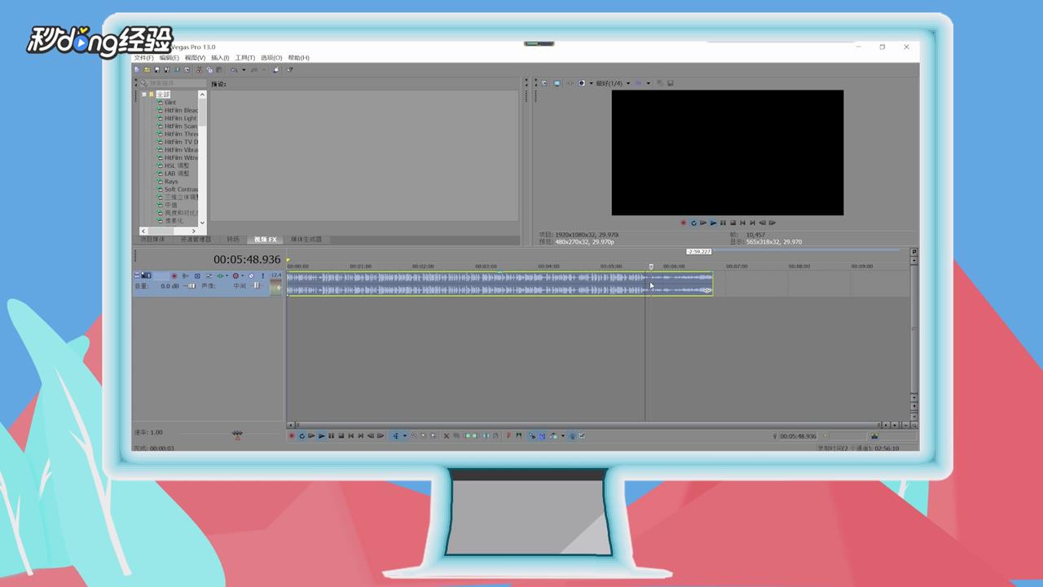This screenshot has width=1043, height=587.
Task: Click the timeline horizontal scrollbar
Action: pos(588,425)
